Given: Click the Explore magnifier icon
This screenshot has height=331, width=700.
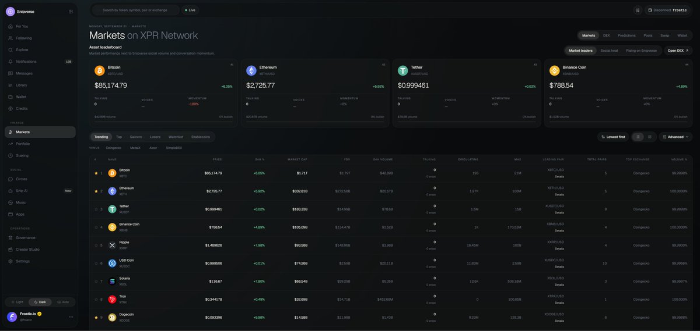Looking at the screenshot, I should [x=10, y=49].
